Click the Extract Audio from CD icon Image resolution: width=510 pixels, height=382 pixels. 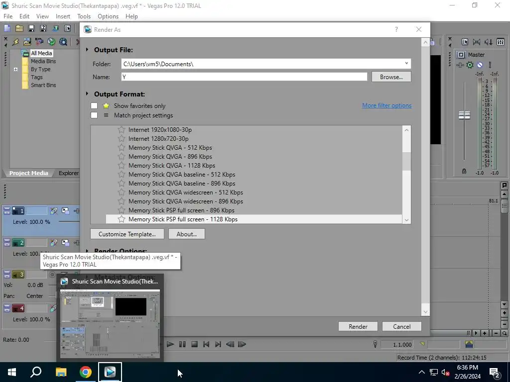tap(51, 42)
